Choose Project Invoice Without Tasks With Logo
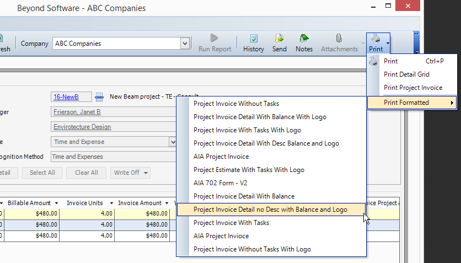This screenshot has width=461, height=263. pos(271,249)
